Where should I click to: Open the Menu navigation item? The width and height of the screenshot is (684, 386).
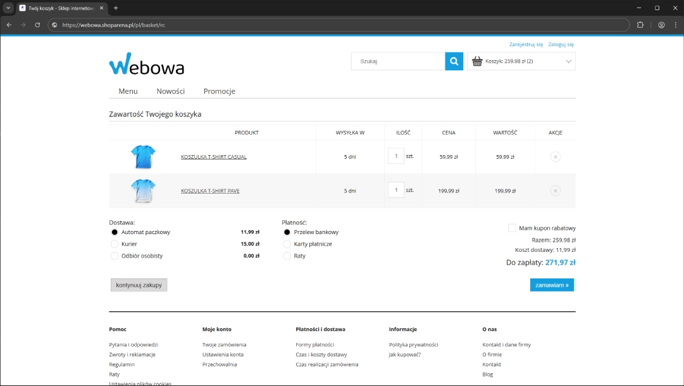pyautogui.click(x=128, y=91)
